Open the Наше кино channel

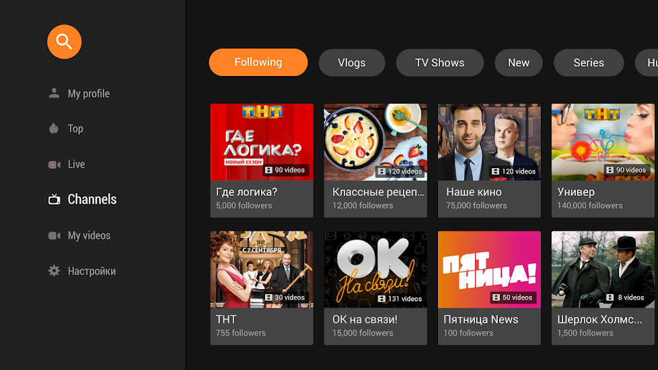tap(489, 161)
